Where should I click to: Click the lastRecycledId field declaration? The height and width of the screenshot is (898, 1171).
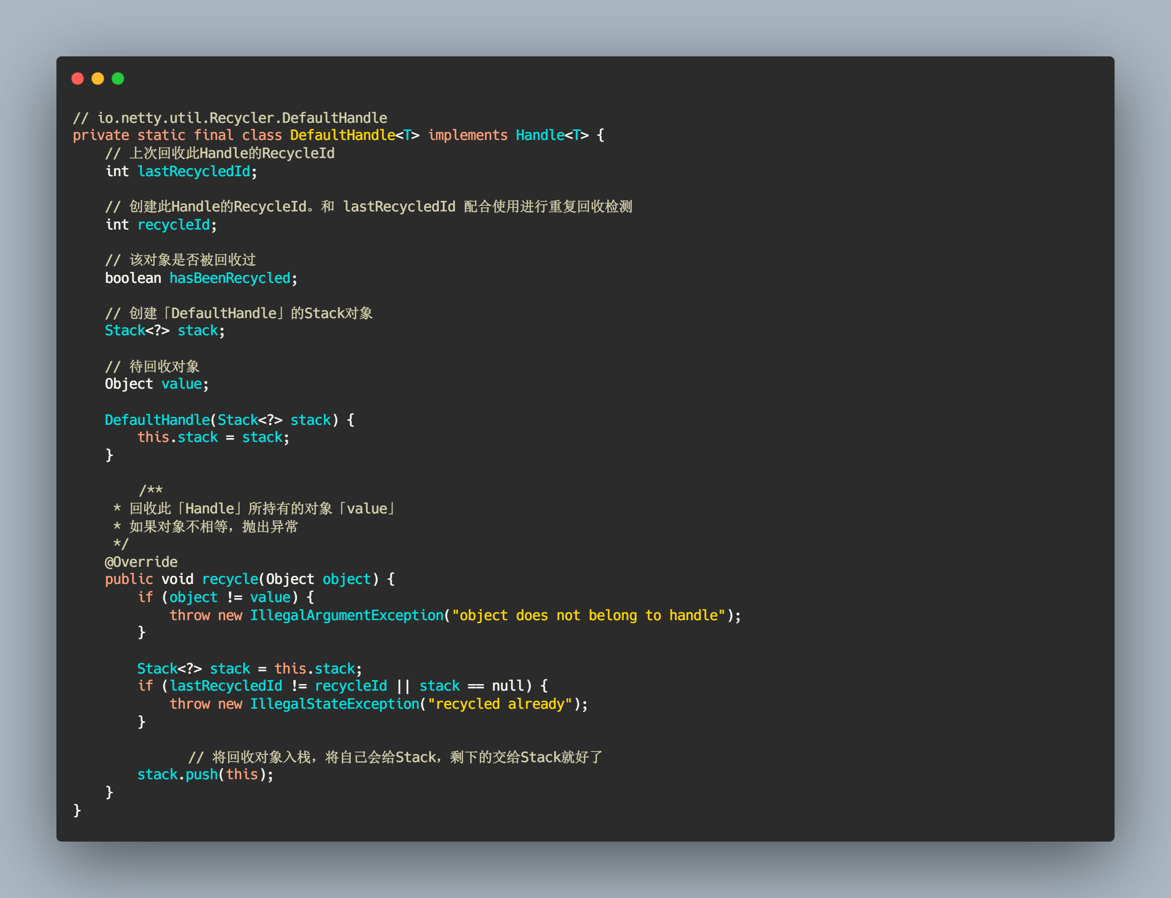(193, 172)
